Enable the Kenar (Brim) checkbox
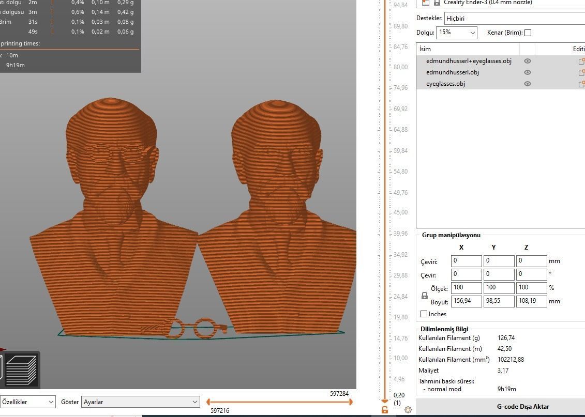The image size is (585, 417). click(x=528, y=33)
